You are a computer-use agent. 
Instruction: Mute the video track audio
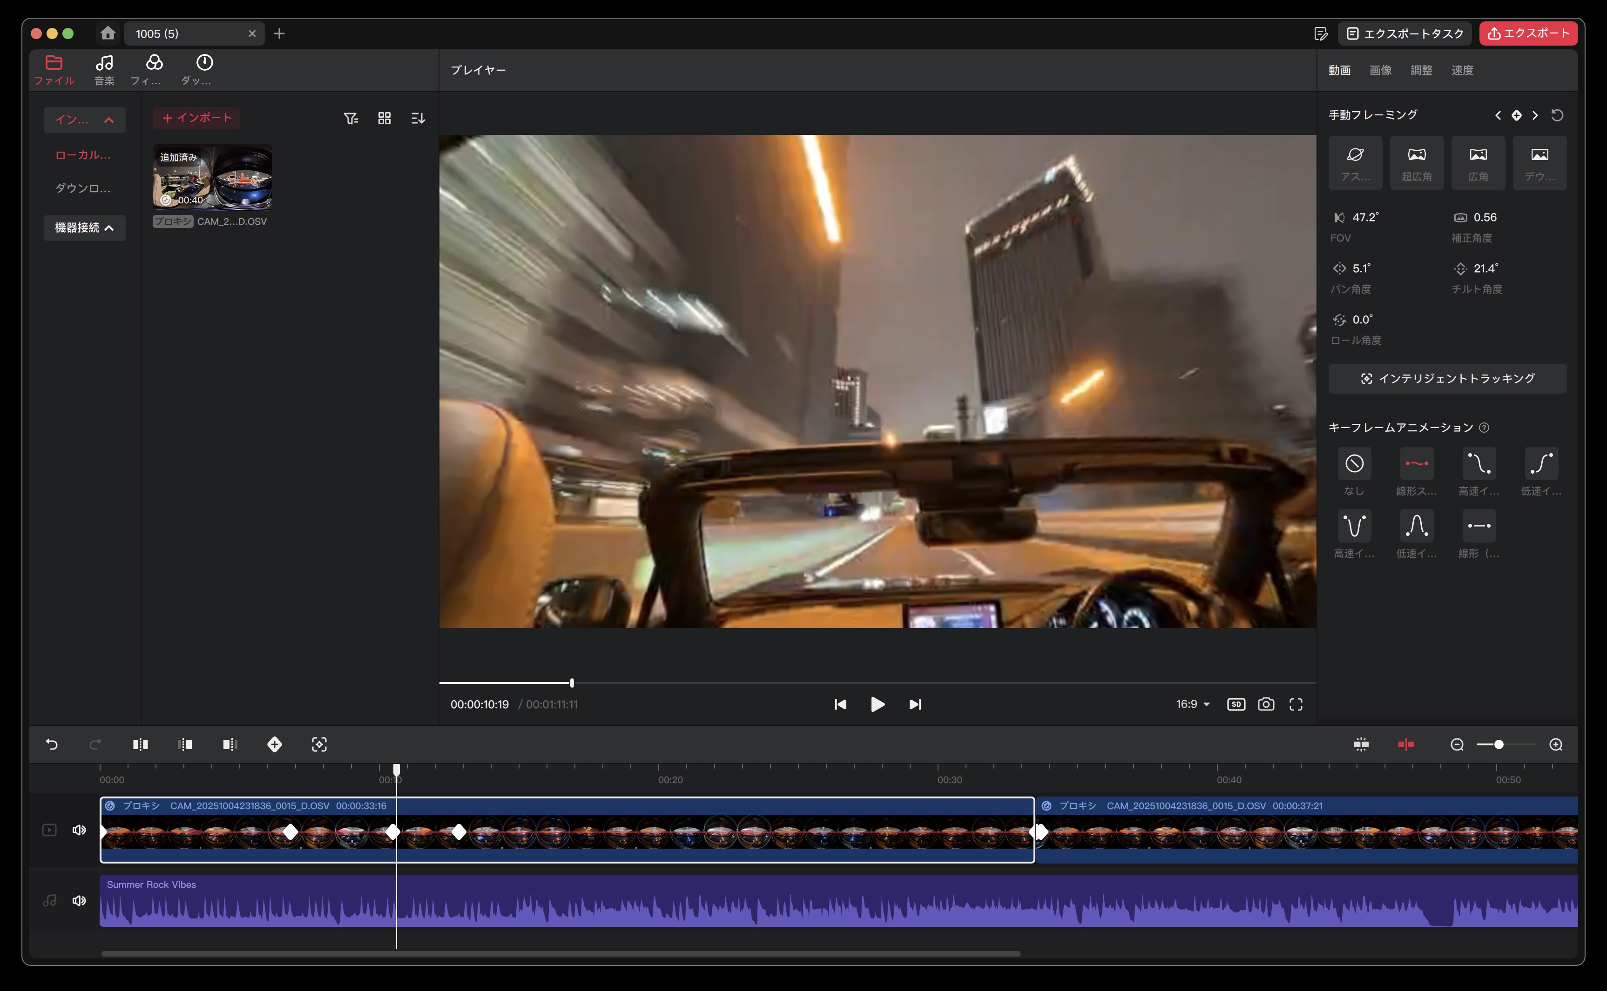(x=79, y=830)
